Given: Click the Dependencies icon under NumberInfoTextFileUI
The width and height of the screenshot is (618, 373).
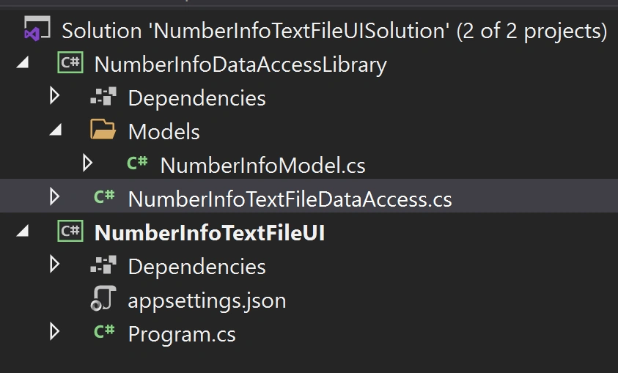Looking at the screenshot, I should tap(103, 265).
